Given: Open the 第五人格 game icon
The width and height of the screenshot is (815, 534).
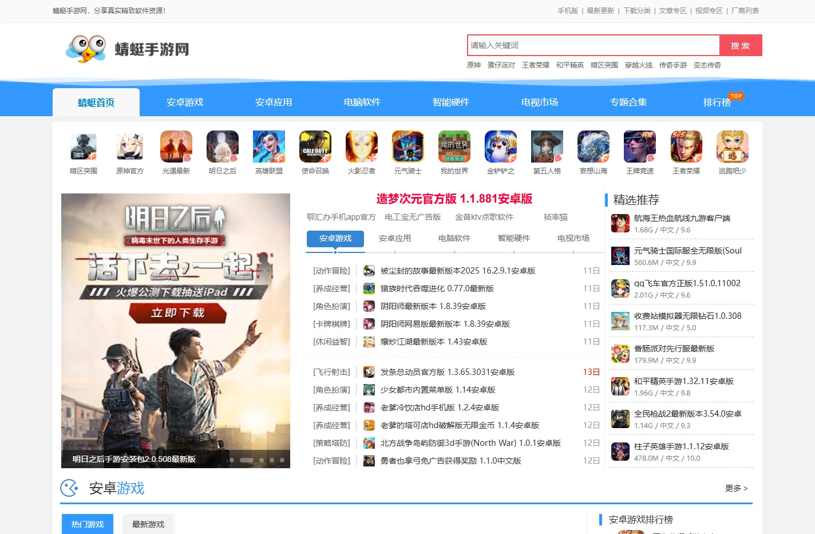Looking at the screenshot, I should click(x=547, y=147).
